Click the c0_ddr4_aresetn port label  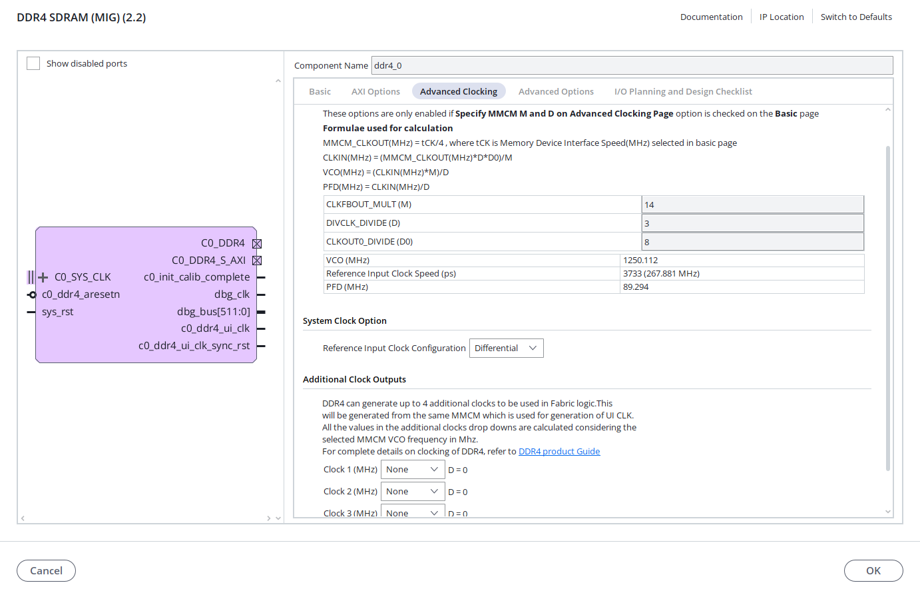81,295
